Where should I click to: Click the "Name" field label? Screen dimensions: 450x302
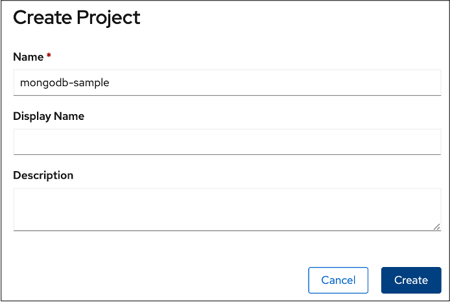click(x=28, y=57)
